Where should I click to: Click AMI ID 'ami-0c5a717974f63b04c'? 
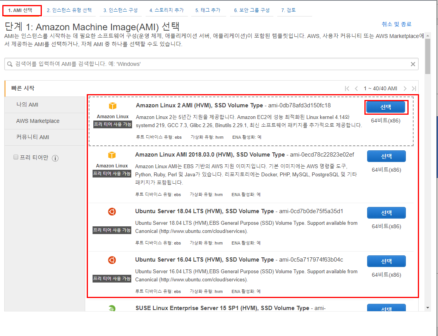tap(311, 260)
